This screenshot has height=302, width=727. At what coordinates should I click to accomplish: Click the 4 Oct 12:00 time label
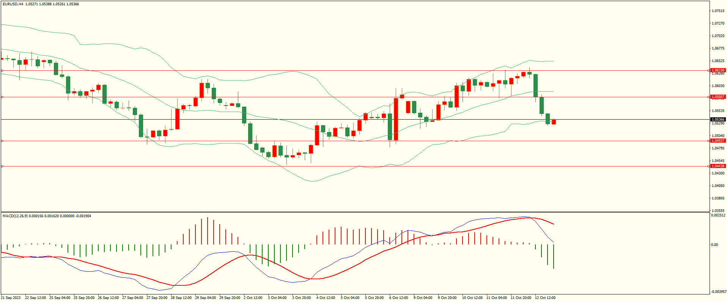tap(326, 298)
